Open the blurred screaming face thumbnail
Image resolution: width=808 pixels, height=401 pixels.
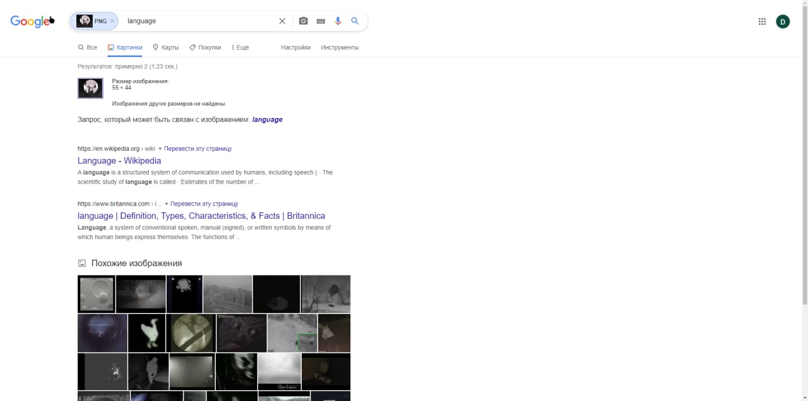(x=236, y=372)
